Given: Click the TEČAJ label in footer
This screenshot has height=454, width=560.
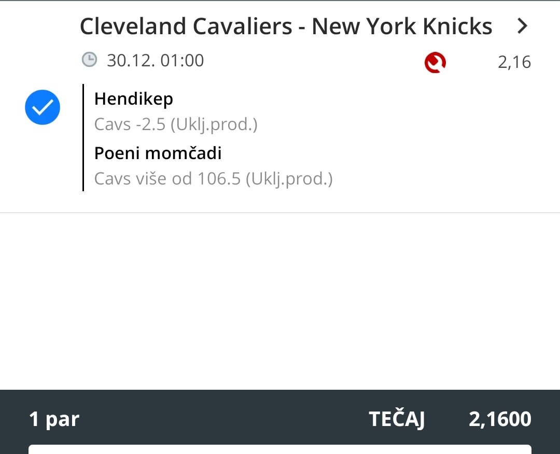Looking at the screenshot, I should [x=397, y=419].
